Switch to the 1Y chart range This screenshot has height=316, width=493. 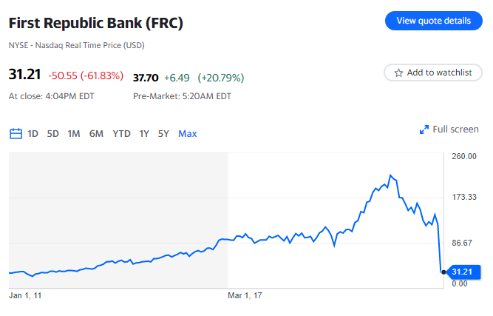144,134
